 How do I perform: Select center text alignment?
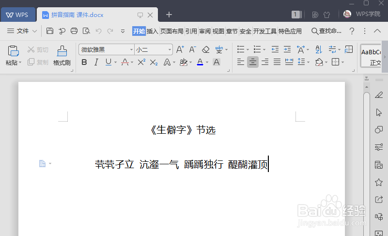coord(253,62)
